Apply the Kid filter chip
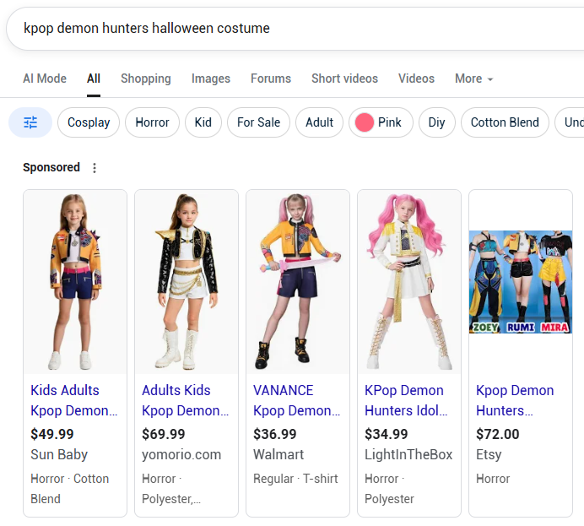Image resolution: width=584 pixels, height=526 pixels. [x=203, y=122]
